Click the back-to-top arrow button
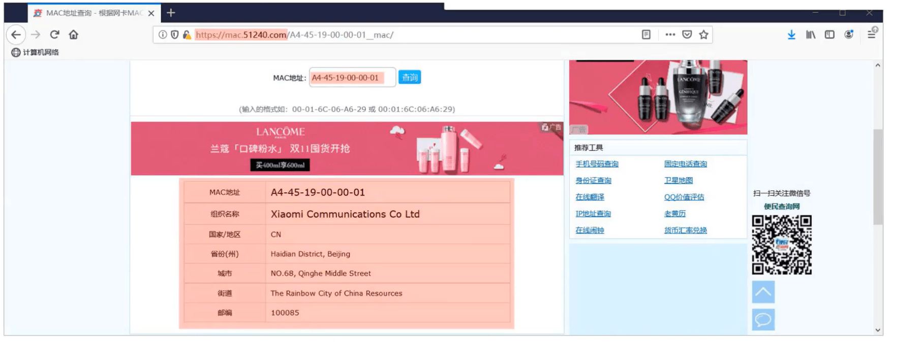 coord(763,292)
